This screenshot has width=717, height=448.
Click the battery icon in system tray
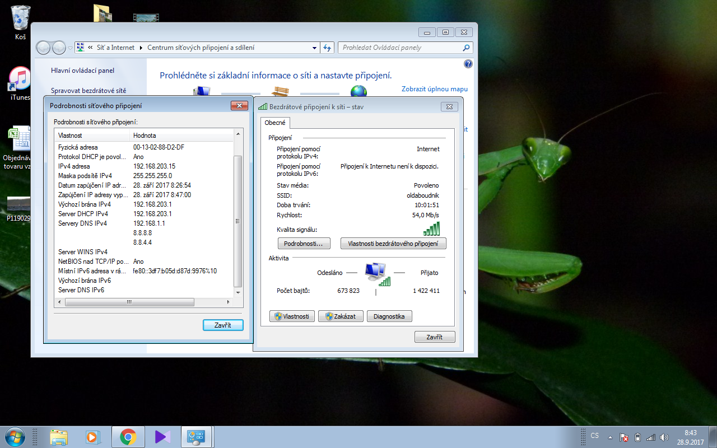pyautogui.click(x=637, y=437)
